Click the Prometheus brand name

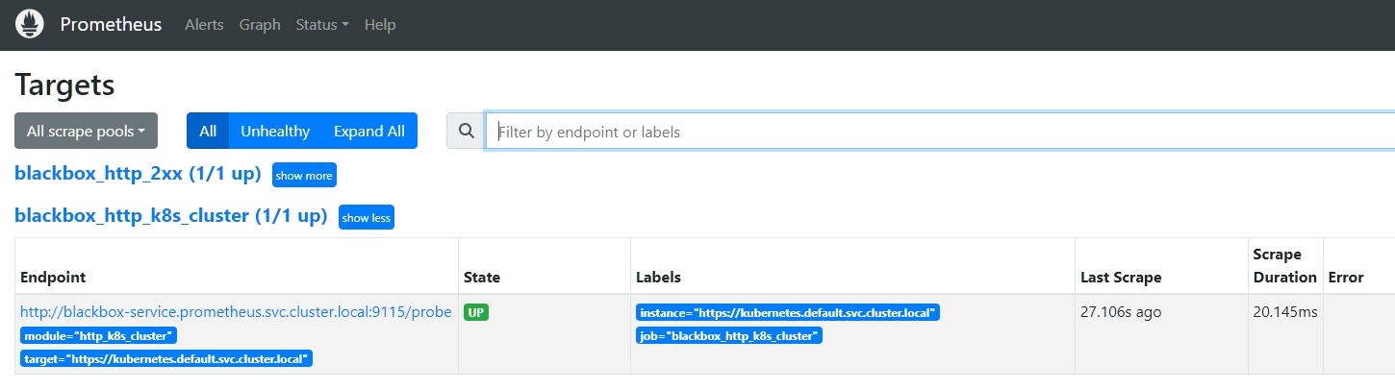click(x=111, y=25)
